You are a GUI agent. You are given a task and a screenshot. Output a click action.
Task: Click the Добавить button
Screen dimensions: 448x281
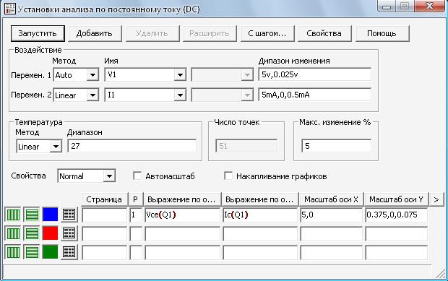95,33
